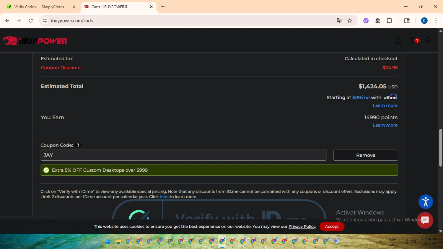443x249 pixels.
Task: Click the 'Coupon Discount' label
Action: pyautogui.click(x=61, y=68)
